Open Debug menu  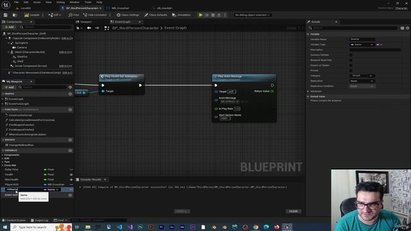click(x=60, y=3)
